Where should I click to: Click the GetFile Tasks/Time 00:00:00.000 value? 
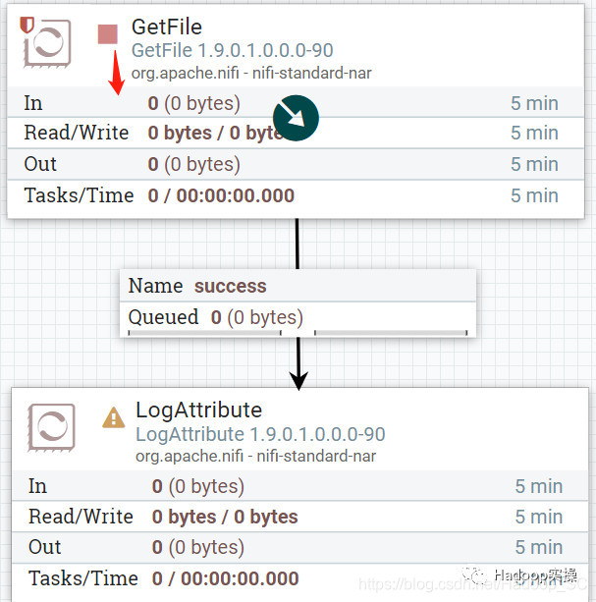point(221,195)
